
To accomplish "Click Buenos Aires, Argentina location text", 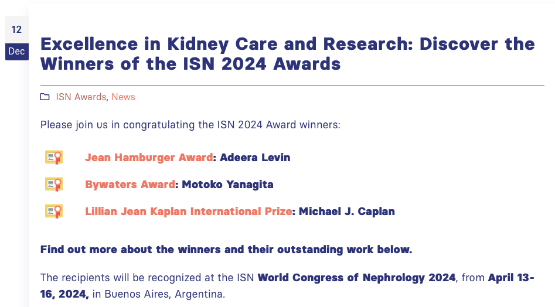I will coord(165,294).
